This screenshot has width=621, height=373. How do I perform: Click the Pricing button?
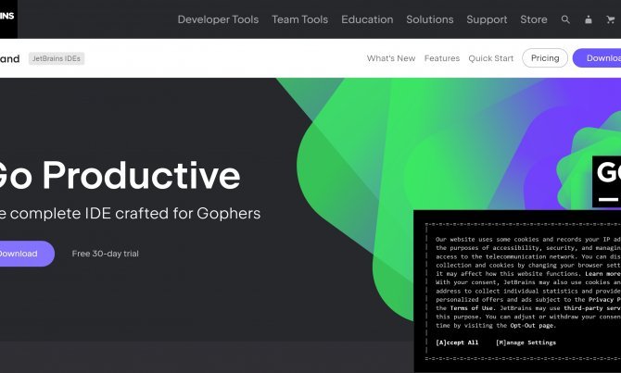coord(545,58)
